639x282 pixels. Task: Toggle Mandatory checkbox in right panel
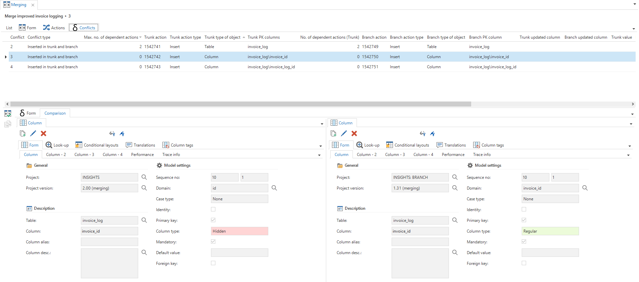tap(524, 242)
